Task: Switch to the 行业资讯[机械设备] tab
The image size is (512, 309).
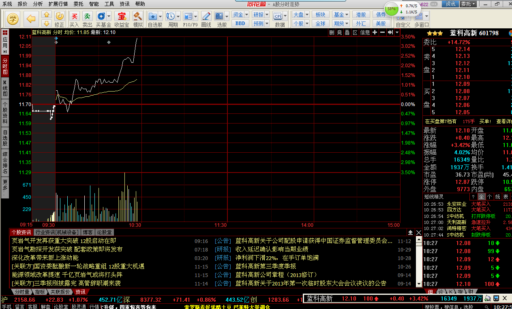Action: click(x=56, y=232)
